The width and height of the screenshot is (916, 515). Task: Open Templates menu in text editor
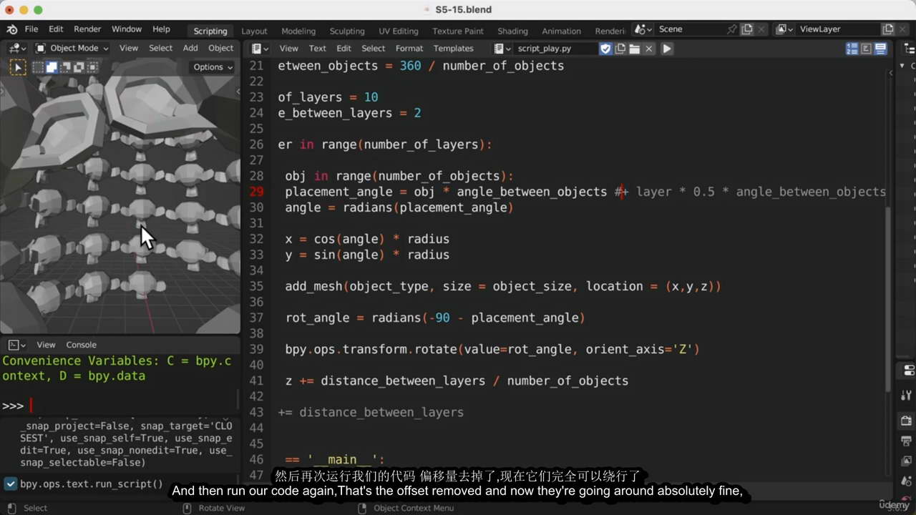click(x=453, y=49)
